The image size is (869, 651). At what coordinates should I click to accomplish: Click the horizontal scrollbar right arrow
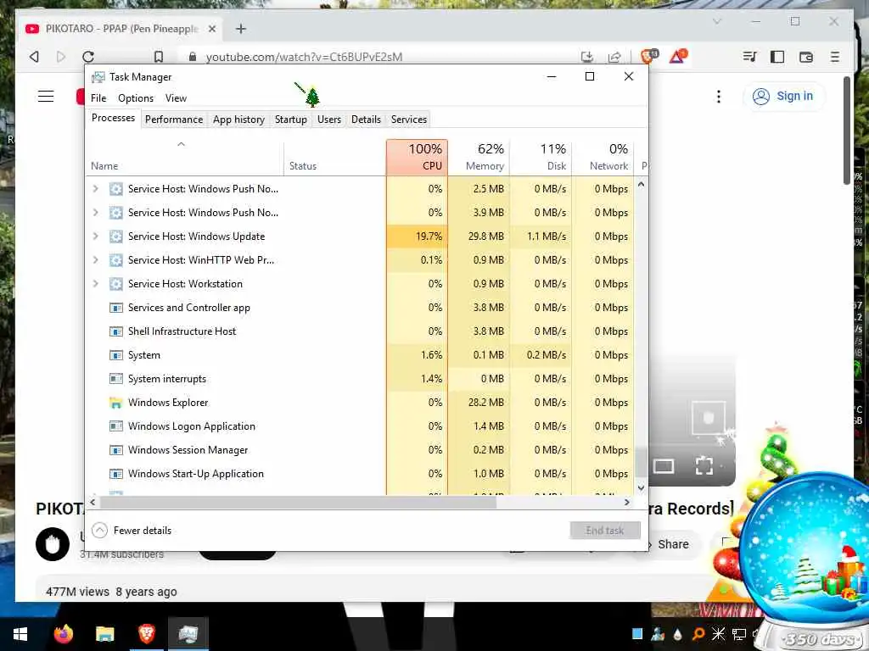[627, 502]
